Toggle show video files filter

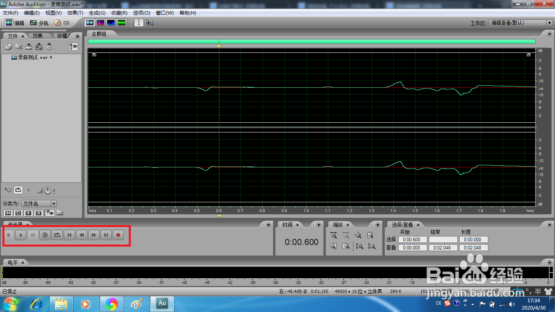(28, 212)
